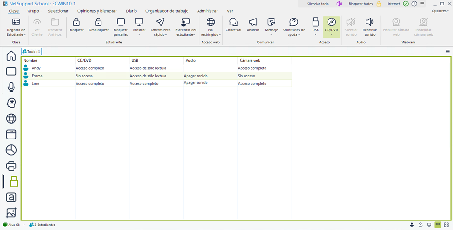Open print management view in sidebar
453x230 pixels.
(x=11, y=166)
